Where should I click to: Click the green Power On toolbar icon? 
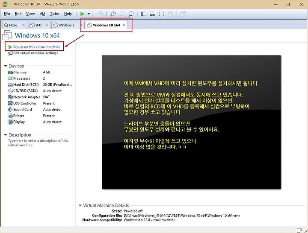click(83, 14)
